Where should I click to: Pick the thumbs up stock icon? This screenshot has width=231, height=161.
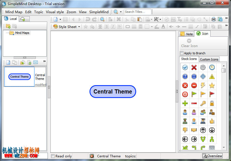click(212, 121)
